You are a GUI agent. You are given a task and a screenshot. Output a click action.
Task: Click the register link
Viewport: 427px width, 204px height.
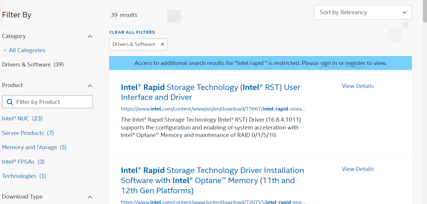(355, 63)
